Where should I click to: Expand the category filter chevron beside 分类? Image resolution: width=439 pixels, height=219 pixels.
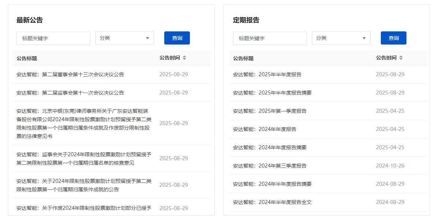pos(148,38)
